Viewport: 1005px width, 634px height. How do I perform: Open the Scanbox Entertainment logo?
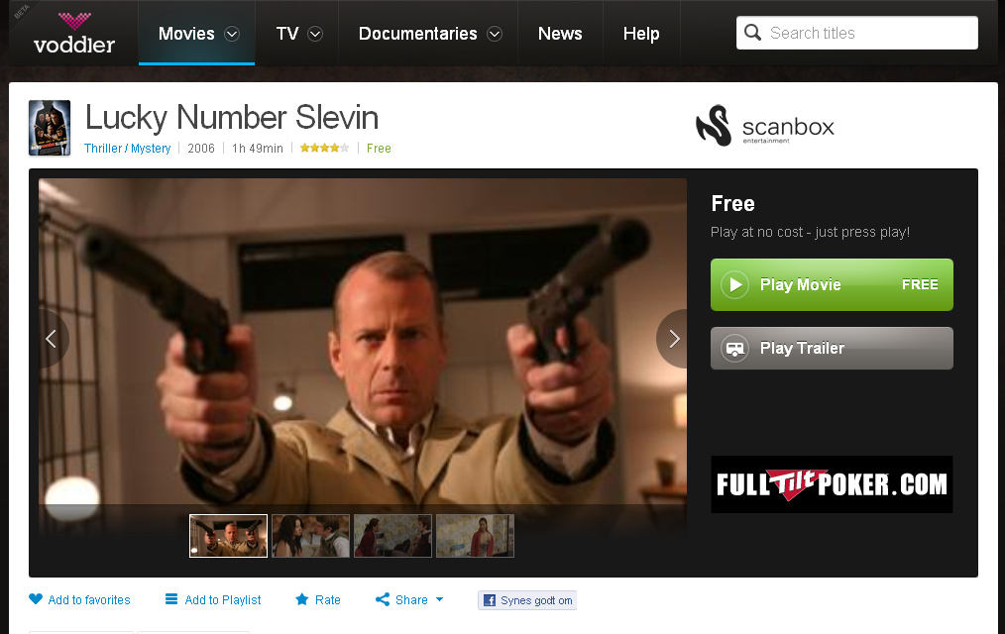(x=765, y=126)
